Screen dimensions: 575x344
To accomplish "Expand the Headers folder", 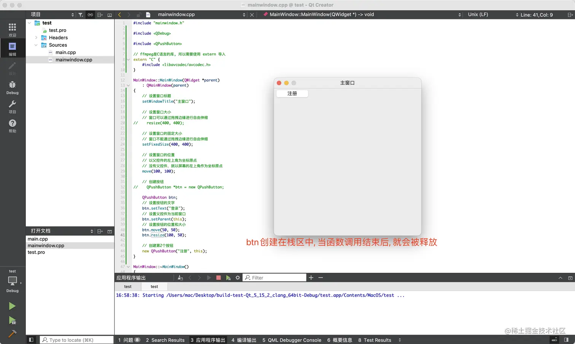I will [36, 38].
